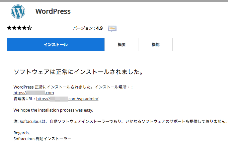The height and width of the screenshot is (150, 228).
Task: Switch to the 機能 tab
Action: (156, 44)
